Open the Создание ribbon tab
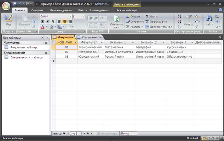 [x=37, y=10]
